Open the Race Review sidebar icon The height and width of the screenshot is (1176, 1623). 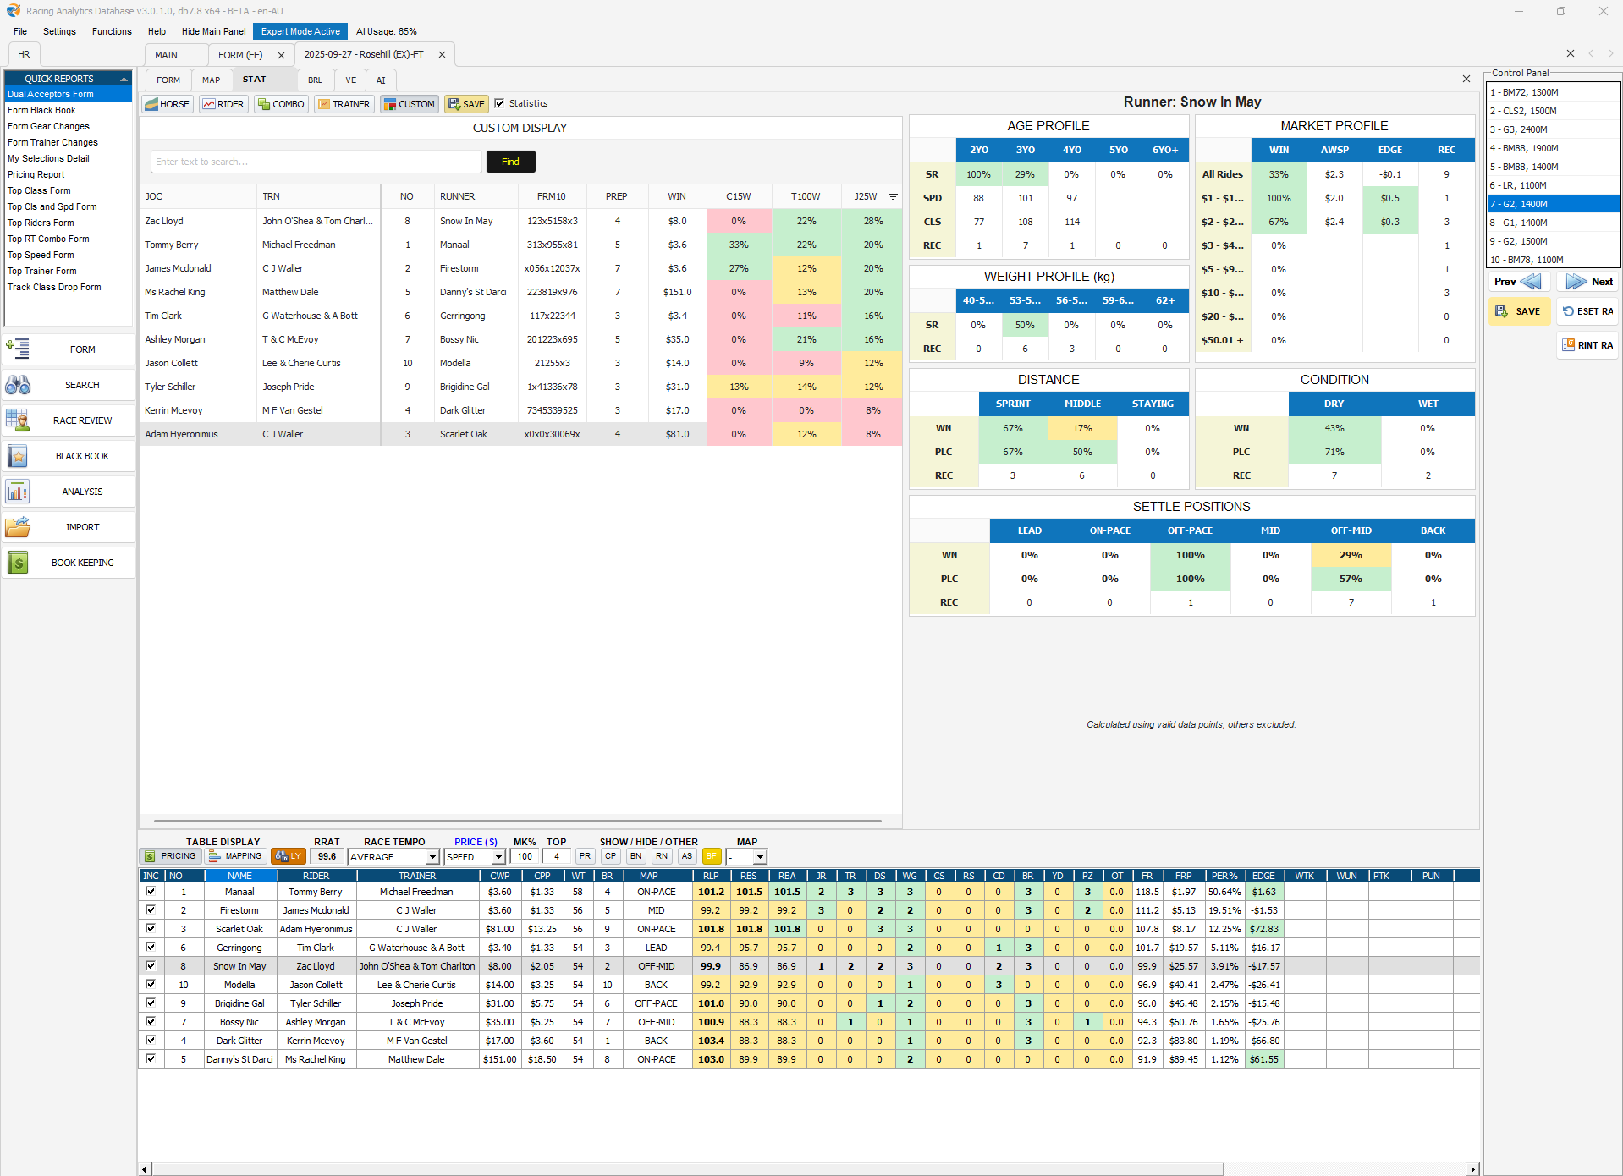pos(18,420)
